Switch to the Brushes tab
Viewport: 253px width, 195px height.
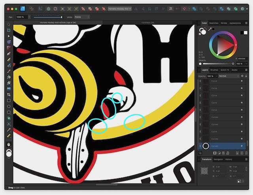pyautogui.click(x=214, y=70)
